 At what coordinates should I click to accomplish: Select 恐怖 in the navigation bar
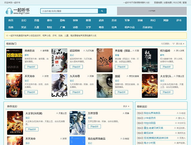pos(62,20)
